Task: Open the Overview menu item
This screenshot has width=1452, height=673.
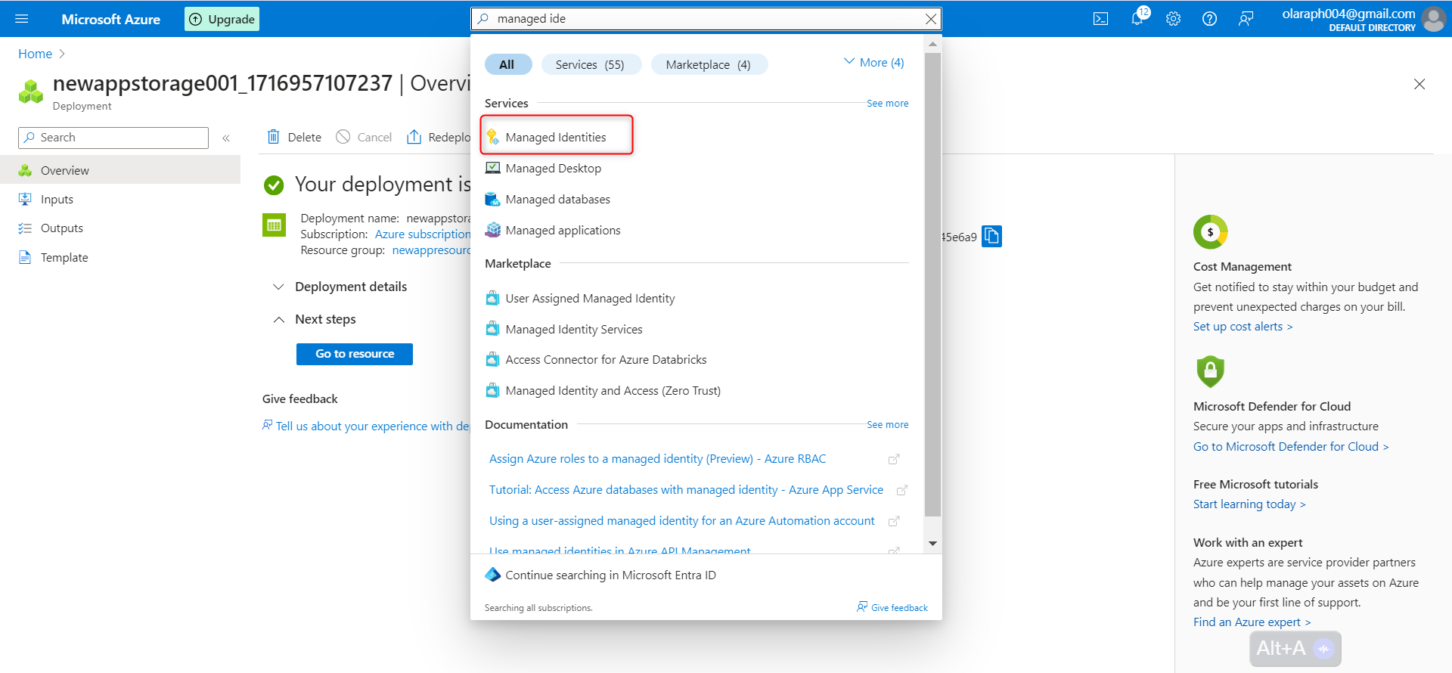Action: click(x=120, y=170)
